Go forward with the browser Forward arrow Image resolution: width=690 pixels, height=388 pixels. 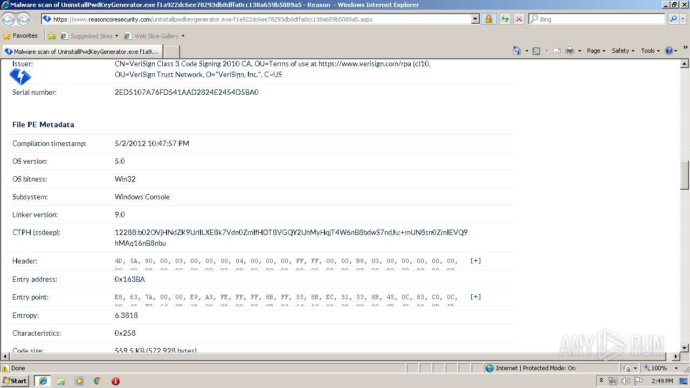[23, 19]
